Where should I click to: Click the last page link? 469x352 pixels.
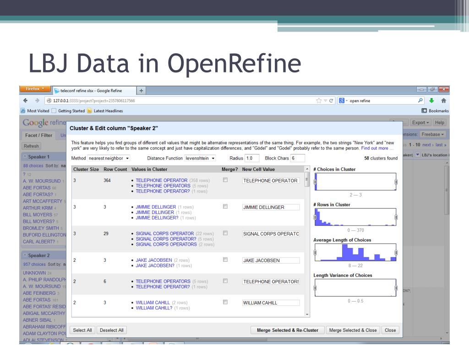click(x=441, y=144)
